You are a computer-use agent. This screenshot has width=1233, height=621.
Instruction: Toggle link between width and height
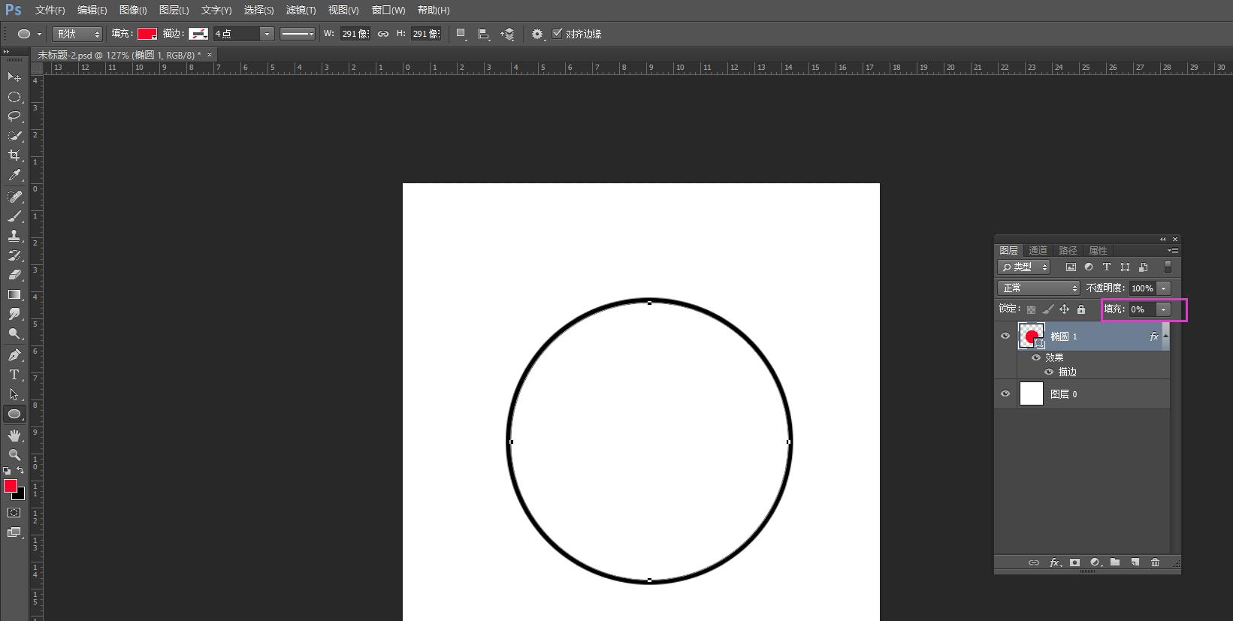point(383,34)
